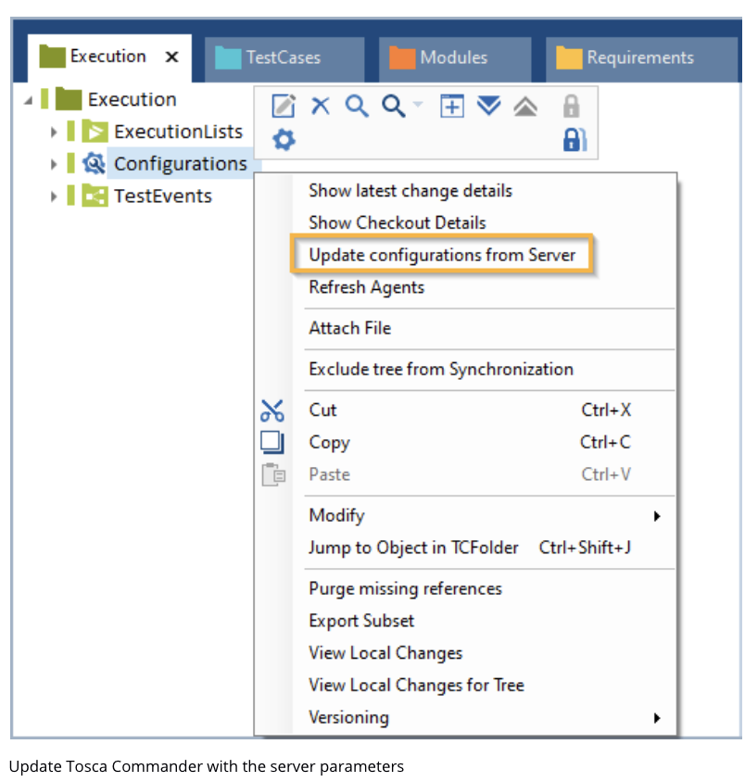Collapse the Execution root tree node
This screenshot has height=782, width=745.
click(x=29, y=100)
